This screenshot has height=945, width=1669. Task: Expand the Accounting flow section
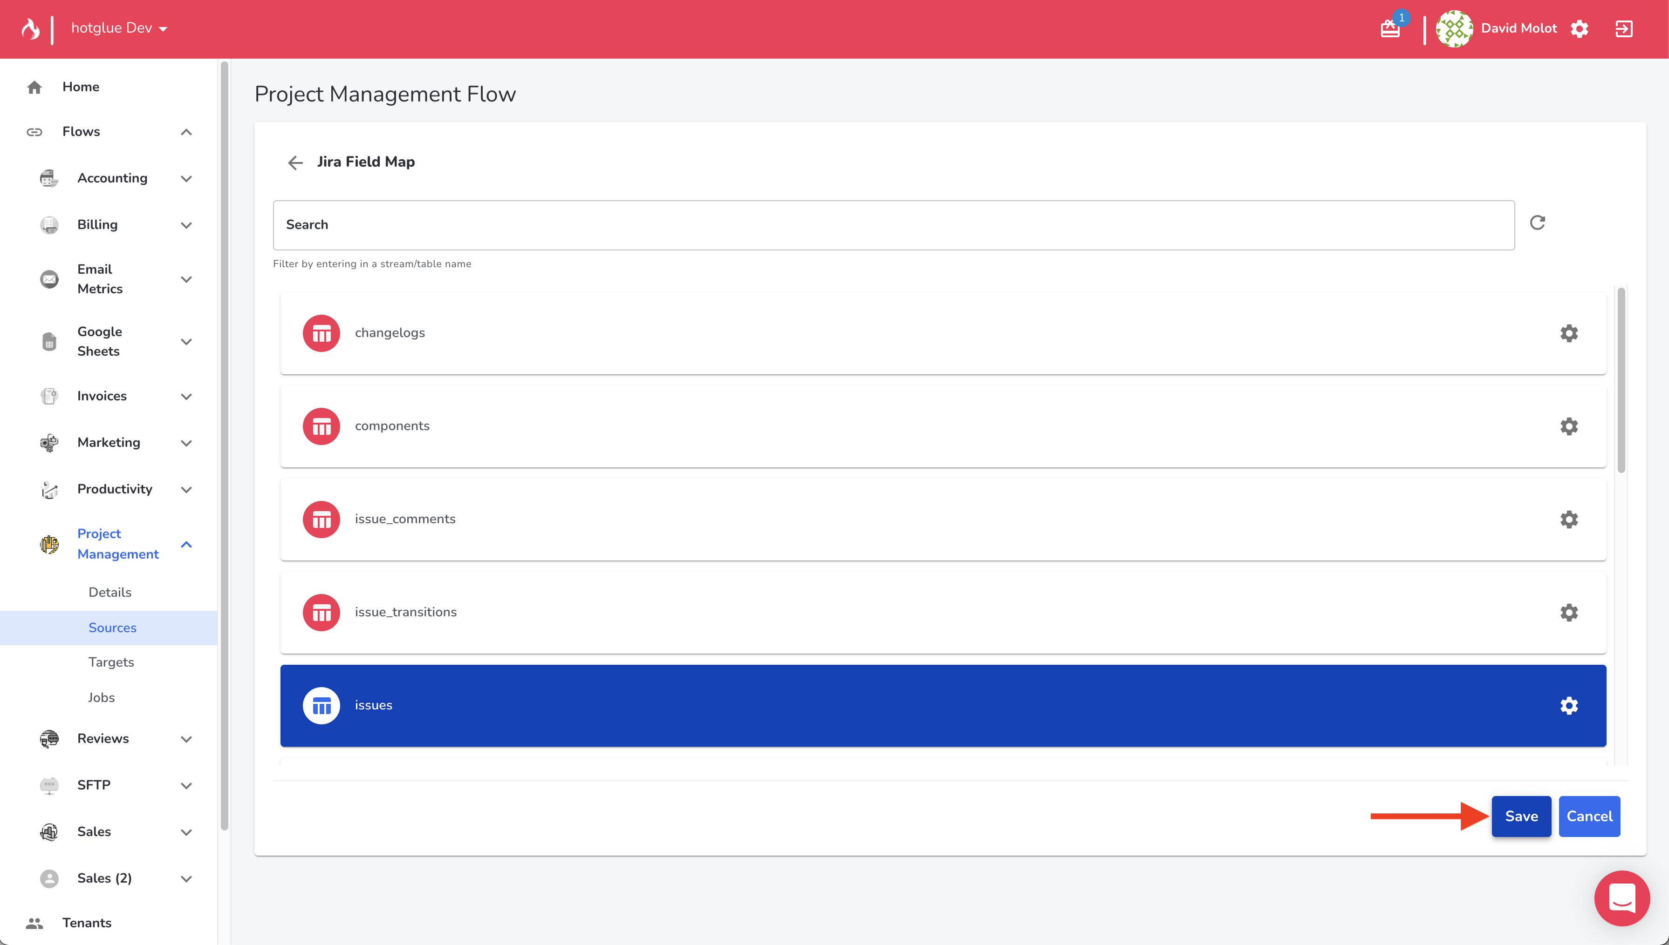(x=186, y=178)
